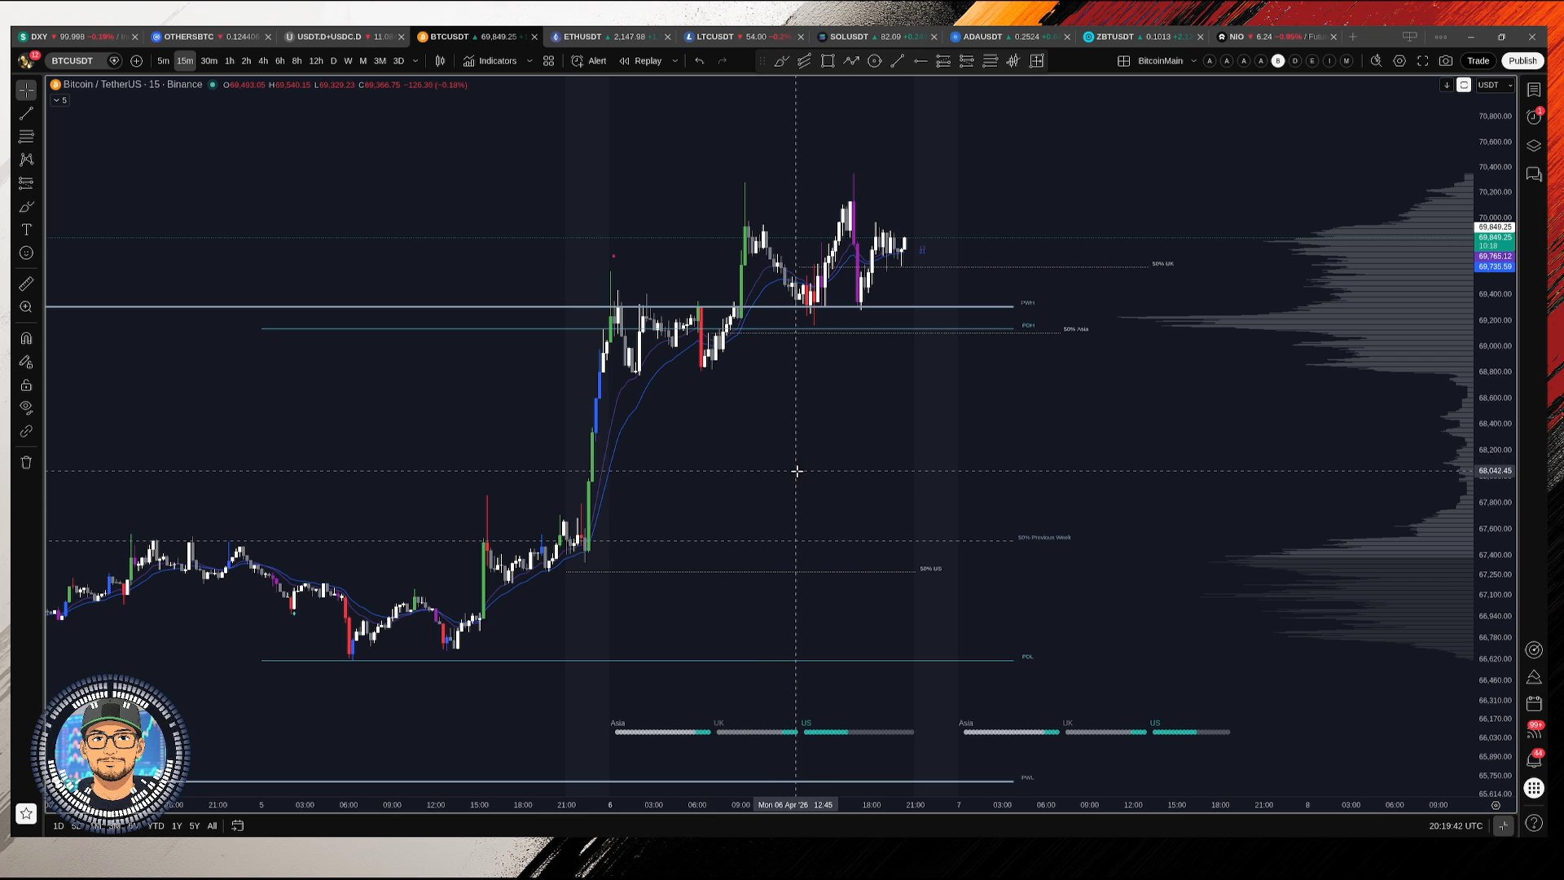Image resolution: width=1564 pixels, height=880 pixels.
Task: Toggle fullscreen mode
Action: (x=1422, y=61)
